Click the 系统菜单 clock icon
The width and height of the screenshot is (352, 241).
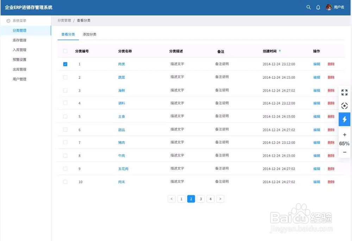pyautogui.click(x=8, y=21)
